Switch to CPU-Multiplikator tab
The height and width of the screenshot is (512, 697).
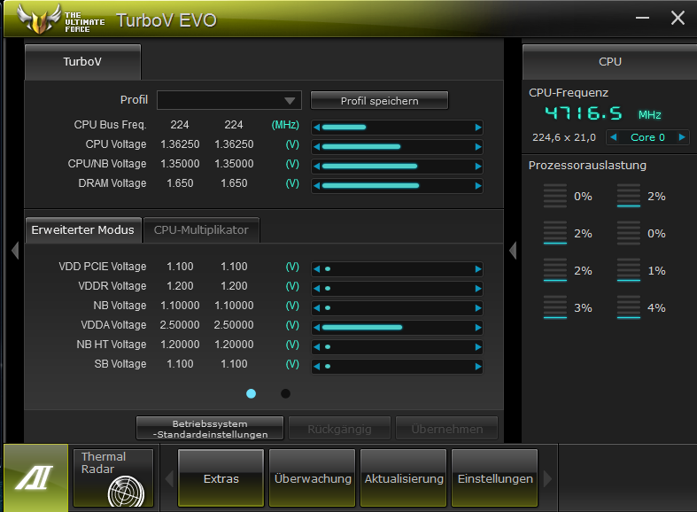(x=201, y=229)
